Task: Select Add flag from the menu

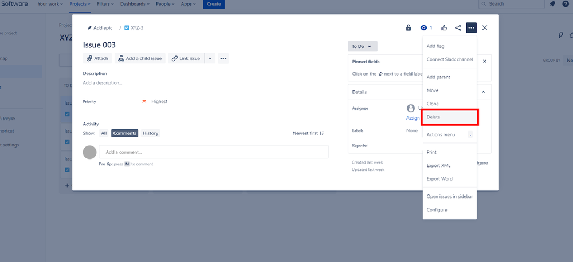Action: point(449,46)
